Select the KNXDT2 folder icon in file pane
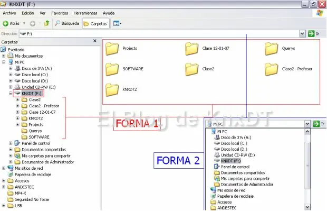Image resolution: width=327 pixels, height=211 pixels. pos(112,90)
